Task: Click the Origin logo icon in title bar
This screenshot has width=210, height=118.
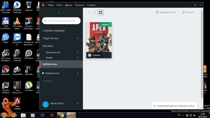Action: [x=43, y=5]
